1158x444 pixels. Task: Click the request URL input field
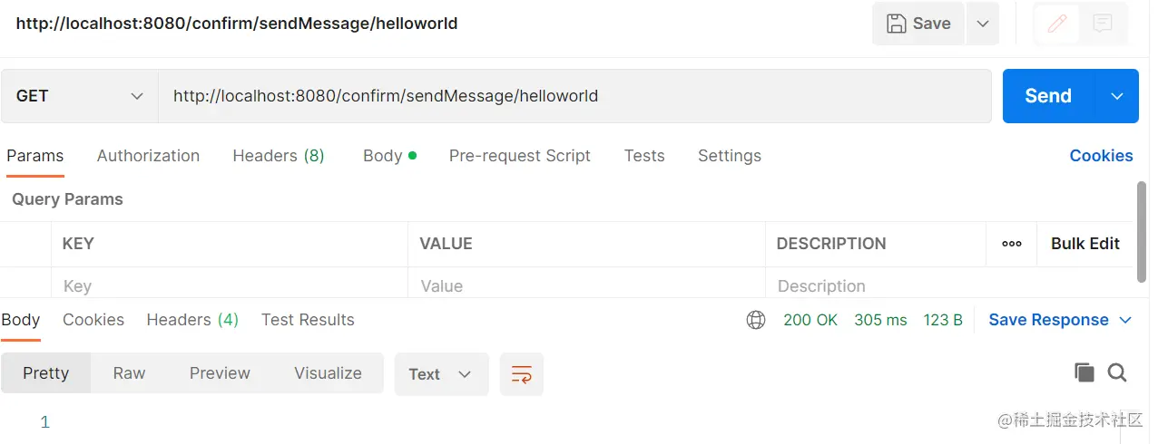point(574,96)
